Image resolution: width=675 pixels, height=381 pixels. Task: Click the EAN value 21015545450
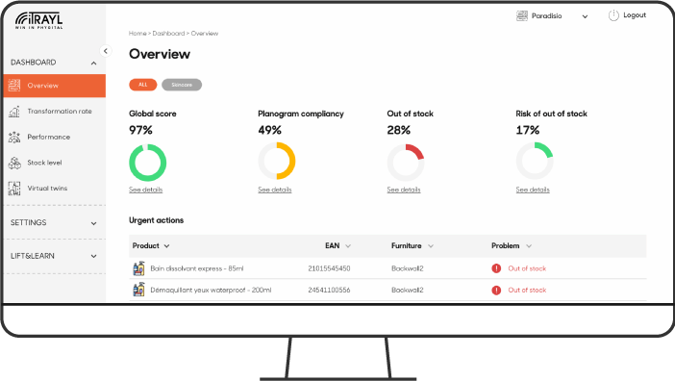point(329,268)
